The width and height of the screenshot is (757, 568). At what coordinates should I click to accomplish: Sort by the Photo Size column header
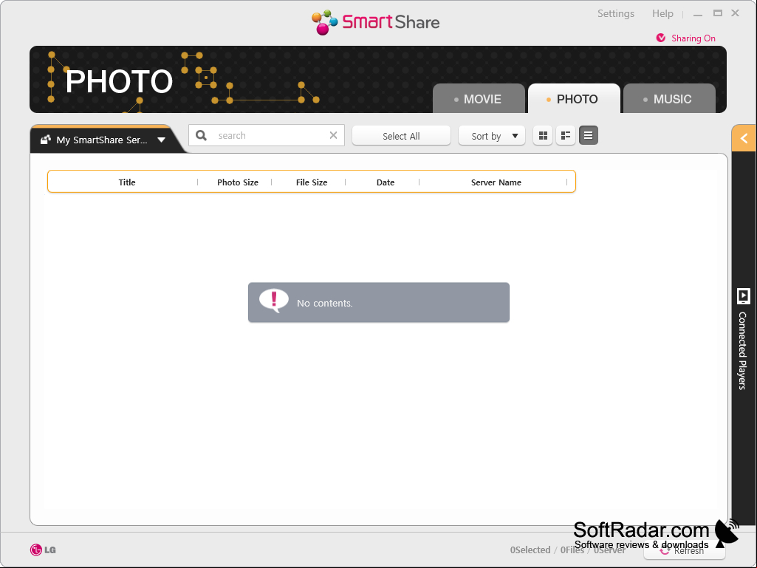(x=238, y=182)
